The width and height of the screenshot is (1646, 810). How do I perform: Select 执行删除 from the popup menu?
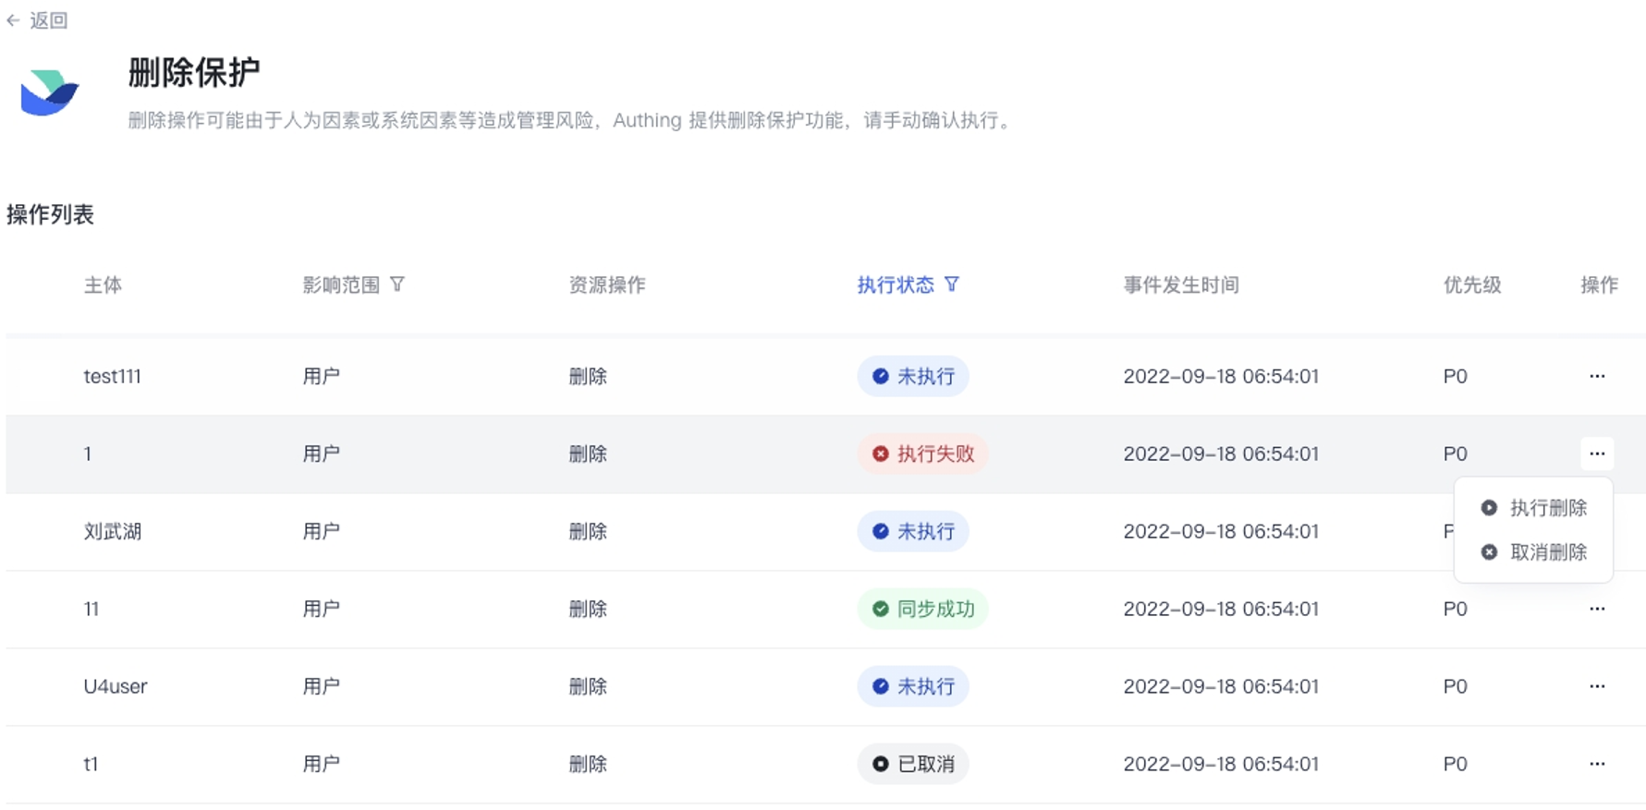pyautogui.click(x=1534, y=508)
